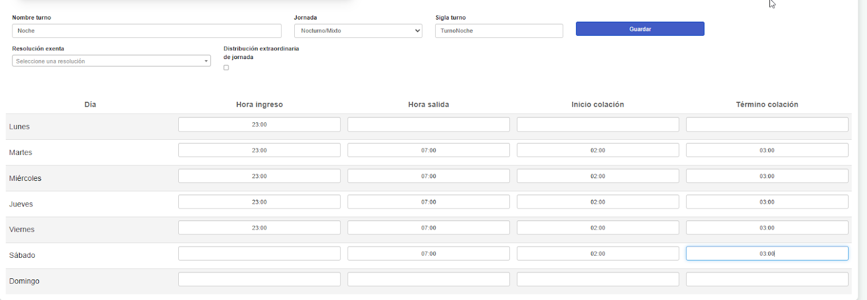867x300 pixels.
Task: Edit Jueves Término colación time
Action: (x=767, y=202)
